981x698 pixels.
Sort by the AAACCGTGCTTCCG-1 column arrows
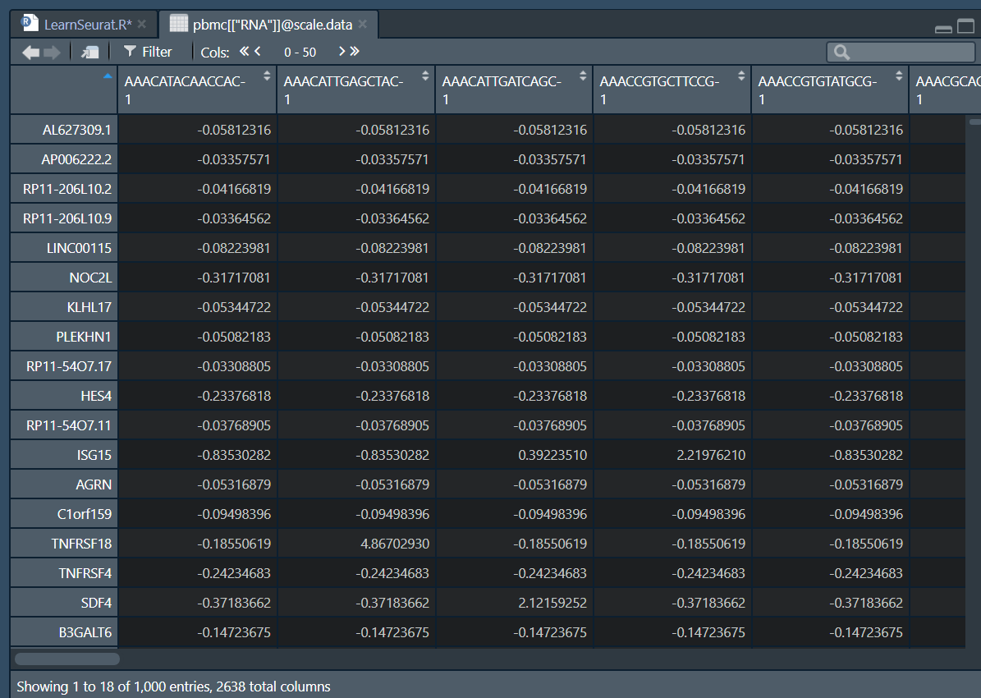coord(741,76)
